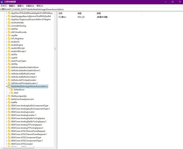Collapse the BaiduNetdiskImageViewerAssociations key
This screenshot has width=183, height=149.
7,87
